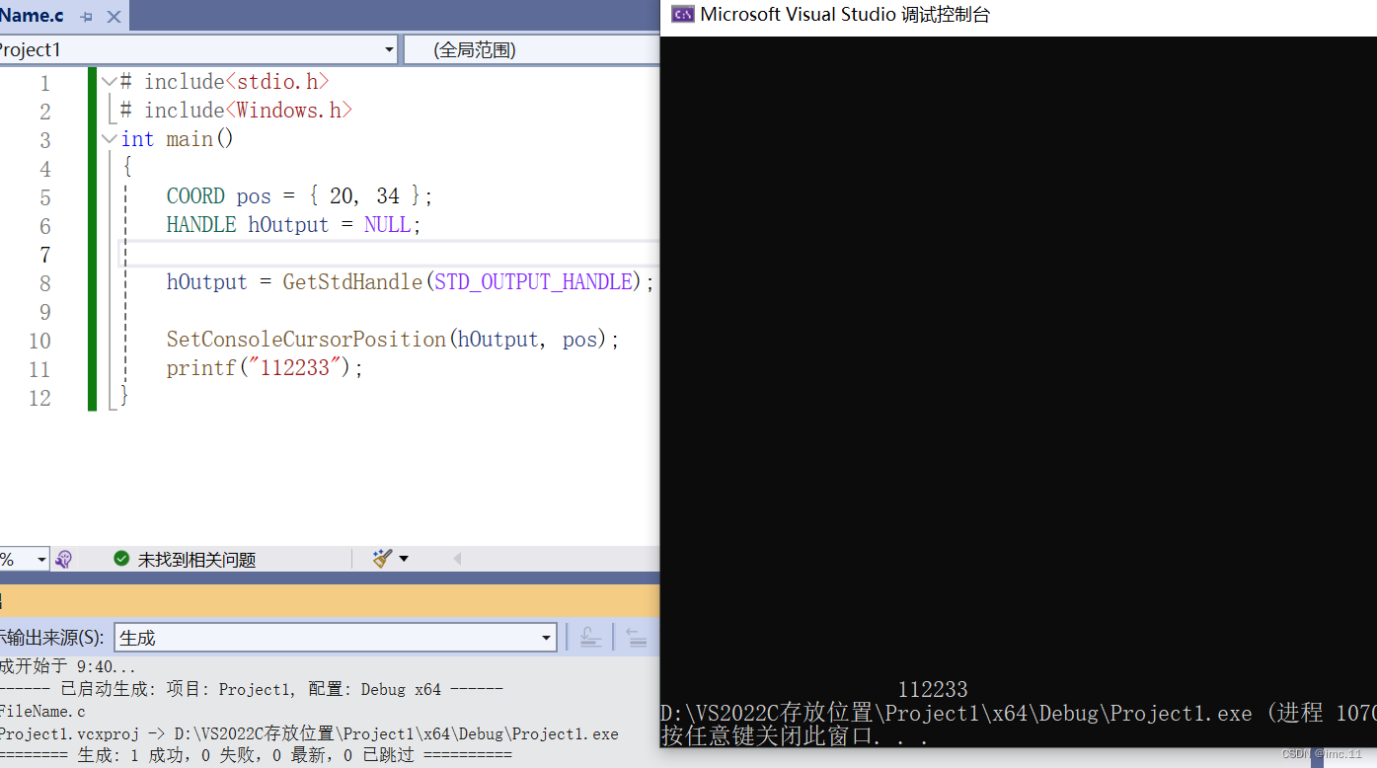Switch to the Name.c file tab
Image resolution: width=1377 pixels, height=768 pixels.
pos(32,15)
